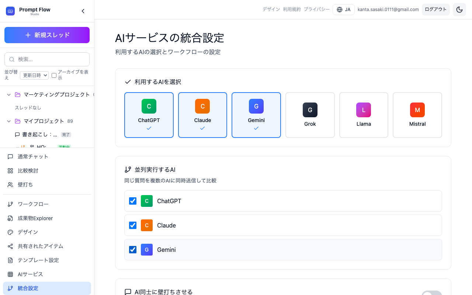The width and height of the screenshot is (472, 295).
Task: Open the プライバシー link
Action: [317, 10]
